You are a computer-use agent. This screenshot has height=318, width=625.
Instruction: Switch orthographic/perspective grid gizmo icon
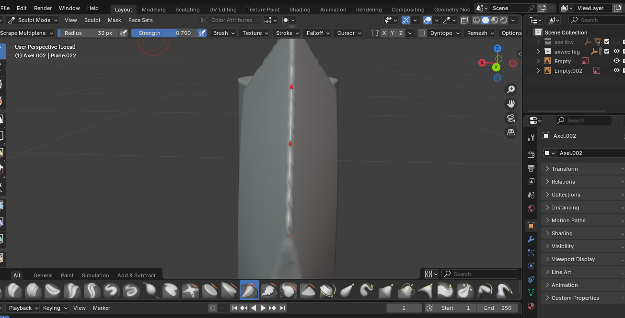[x=511, y=132]
